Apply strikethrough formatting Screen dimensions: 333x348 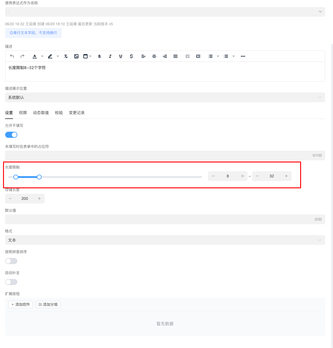pyautogui.click(x=131, y=56)
